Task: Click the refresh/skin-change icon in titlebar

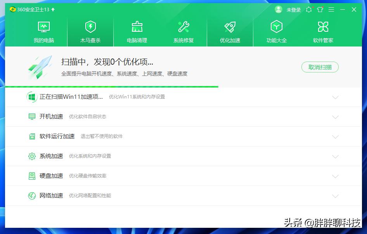Action: coord(308,9)
